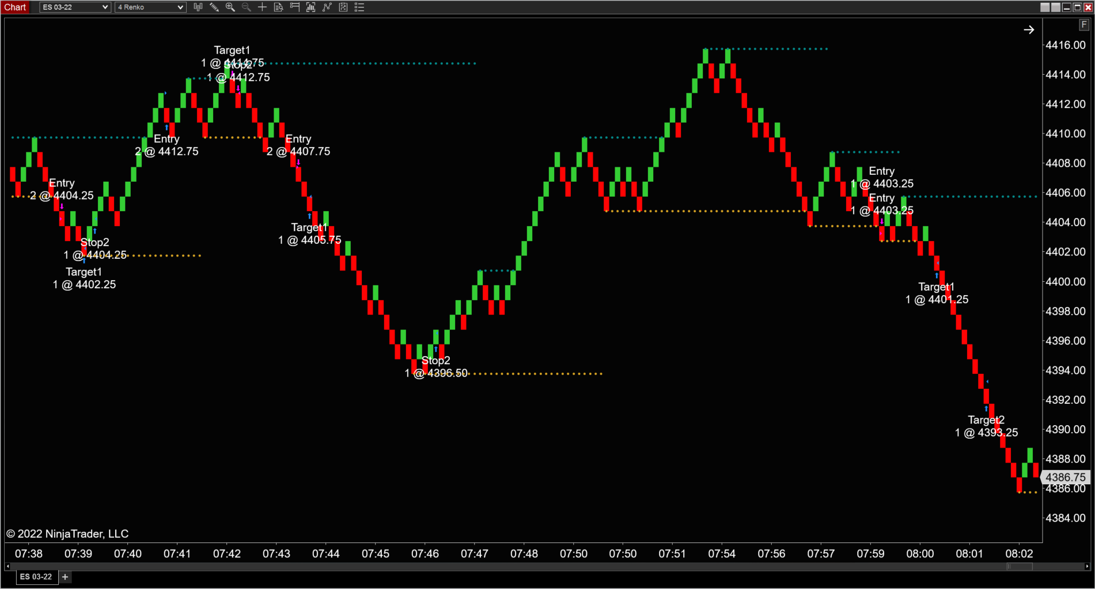The width and height of the screenshot is (1095, 589).
Task: Open the strategies icon
Action: [343, 7]
